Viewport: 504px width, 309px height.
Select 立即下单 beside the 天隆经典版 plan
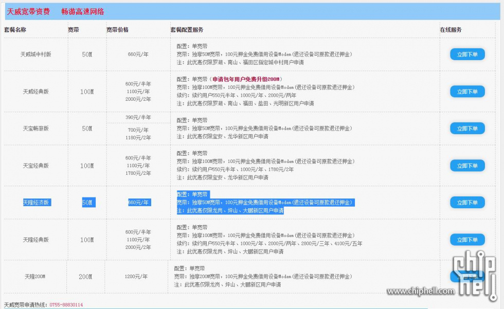coord(467,240)
